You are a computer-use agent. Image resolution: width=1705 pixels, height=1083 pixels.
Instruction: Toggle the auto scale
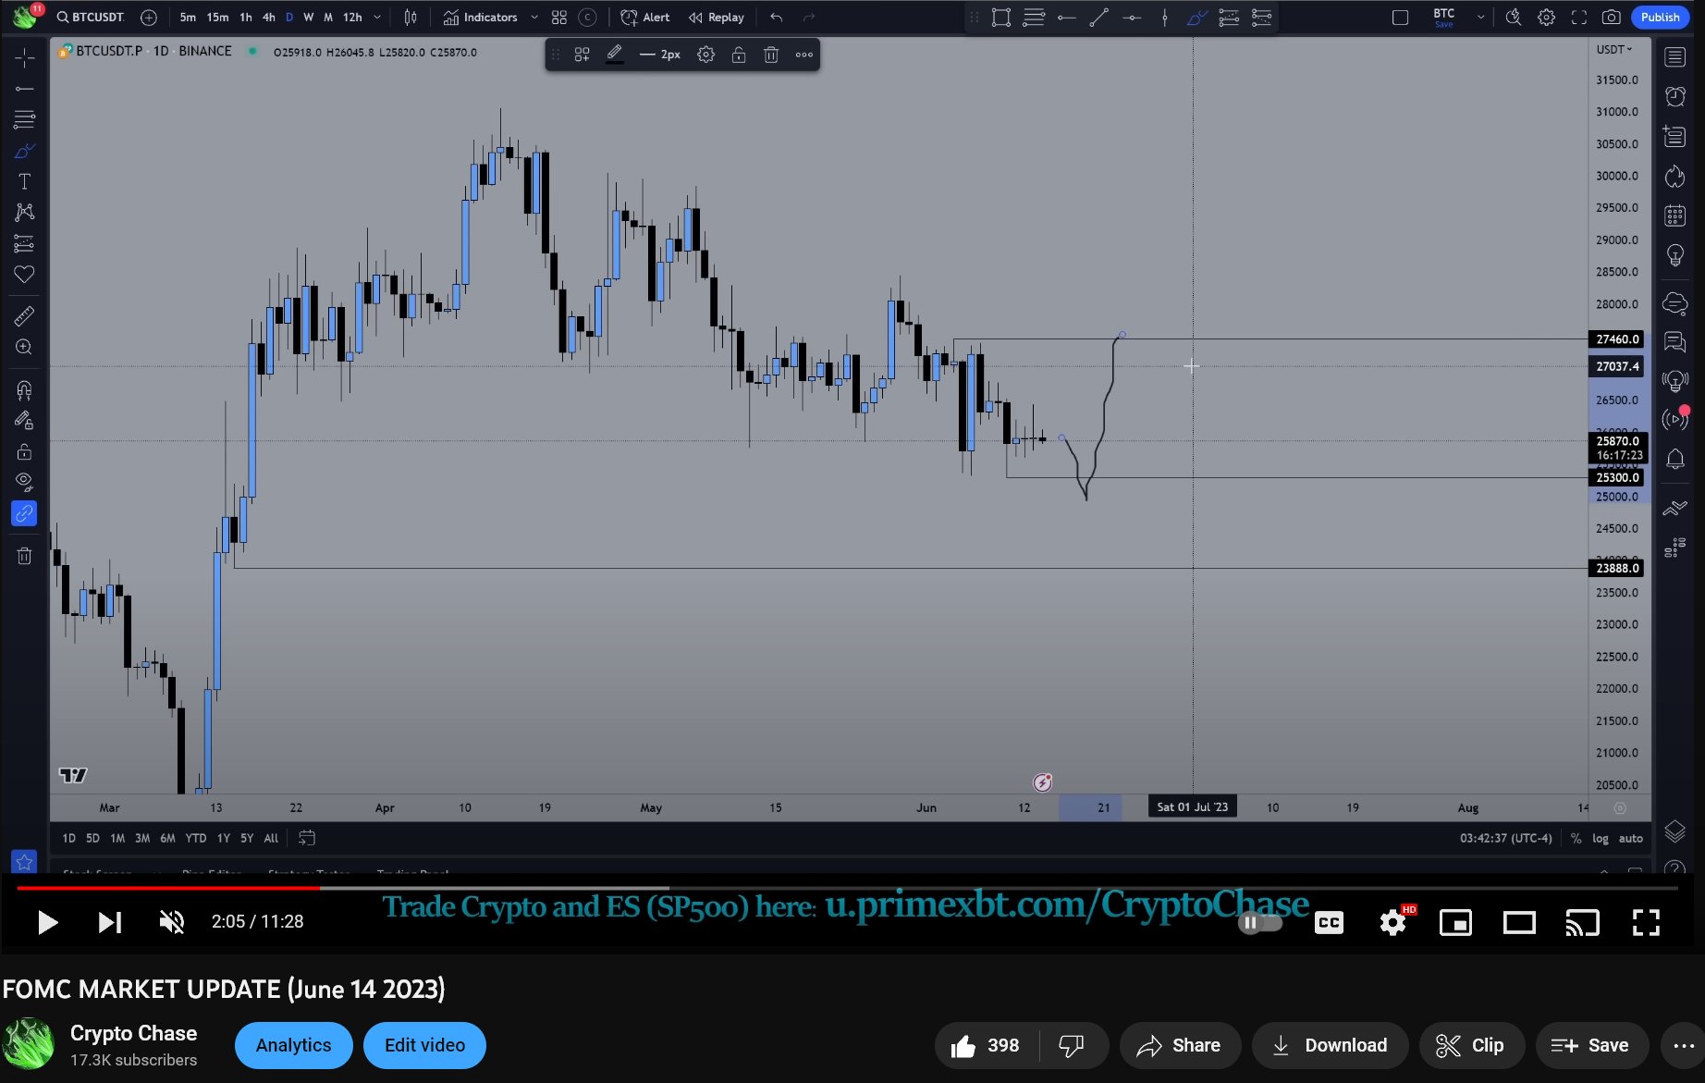[x=1631, y=838]
